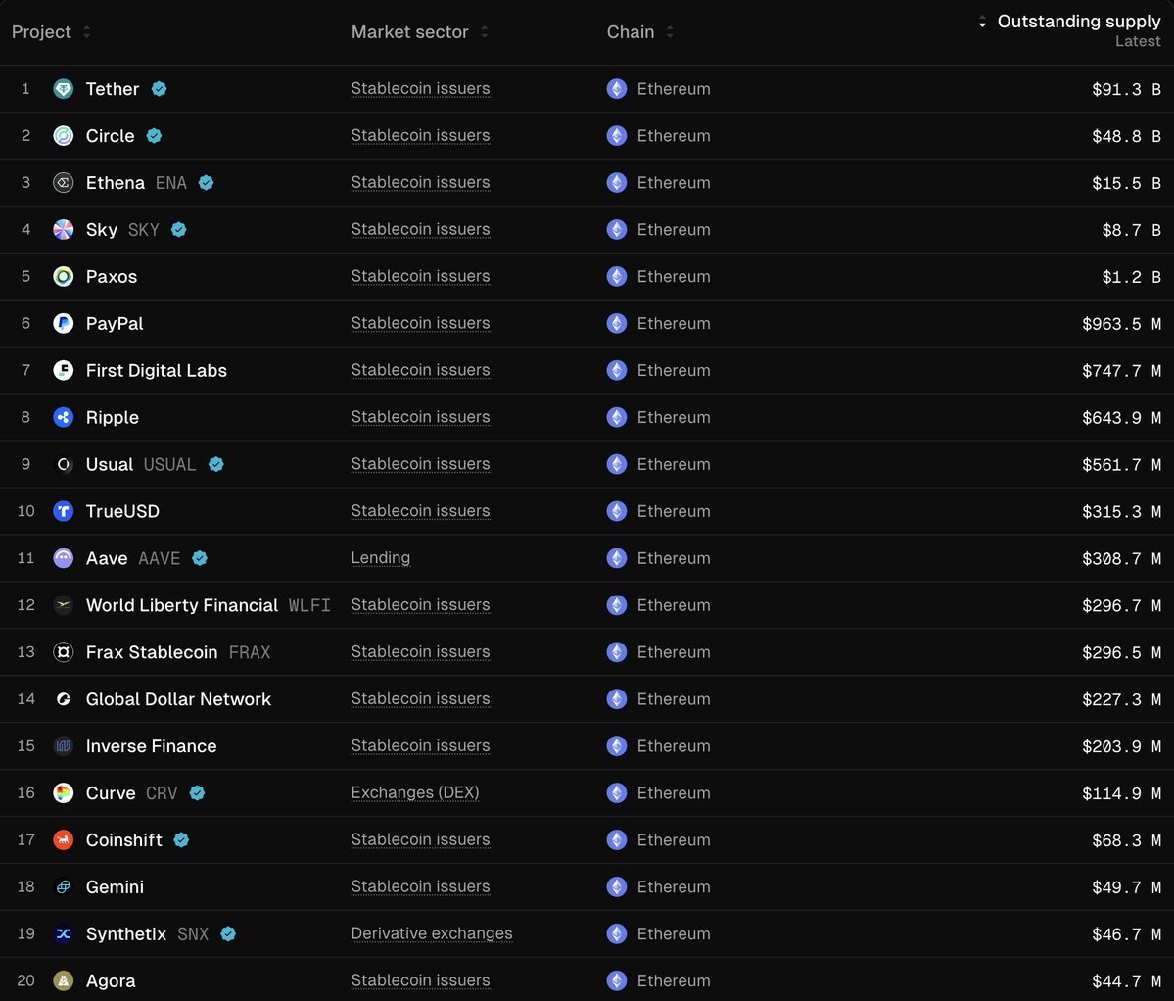Click the Aave logo icon

[64, 558]
